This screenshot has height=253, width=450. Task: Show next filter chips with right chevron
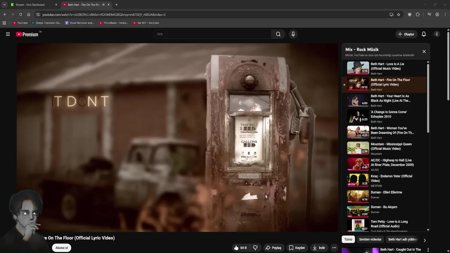click(x=424, y=240)
